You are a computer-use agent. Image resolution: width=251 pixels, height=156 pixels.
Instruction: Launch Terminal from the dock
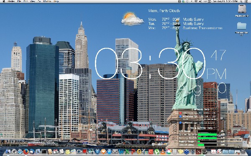(44, 152)
